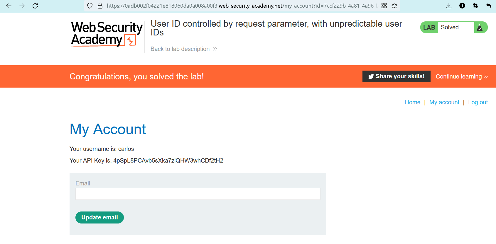This screenshot has width=496, height=244.
Task: Click the browser forward arrow
Action: [x=22, y=6]
